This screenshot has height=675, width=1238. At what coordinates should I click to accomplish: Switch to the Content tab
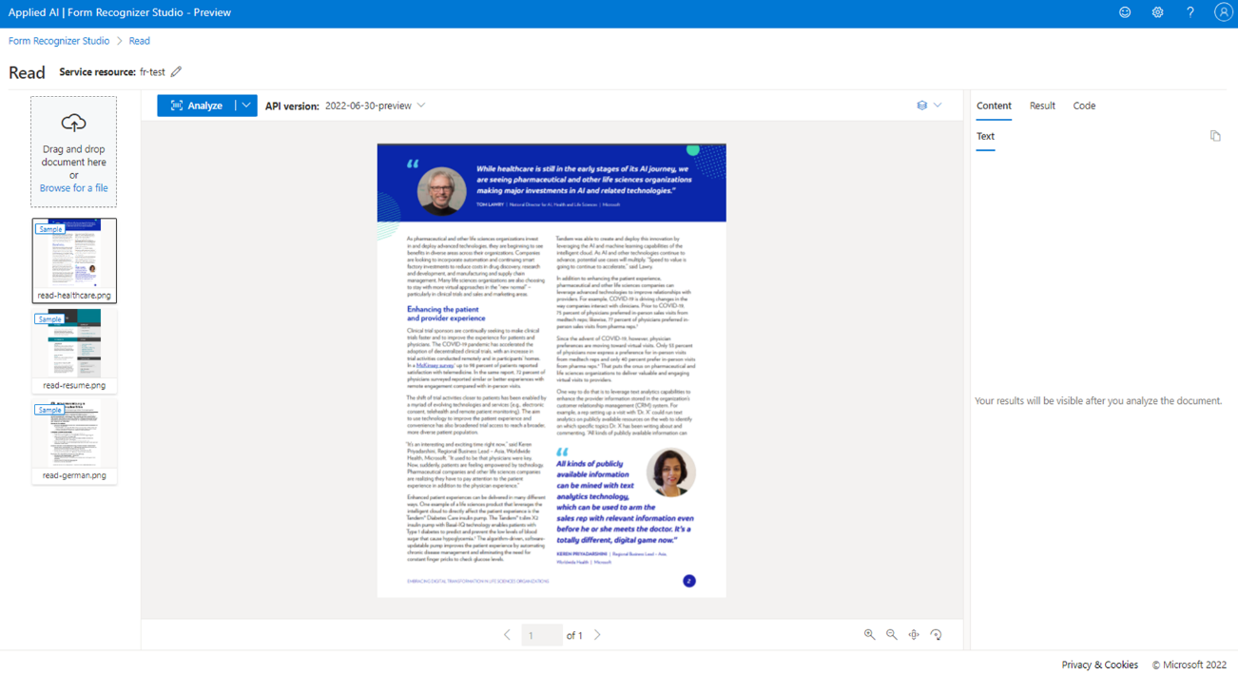coord(994,106)
